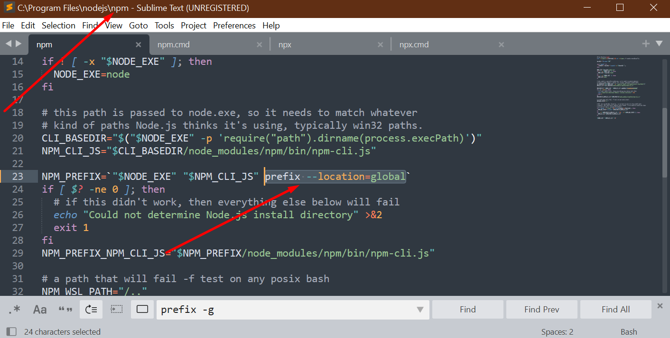Open the Find menu
This screenshot has height=338, width=670.
tap(90, 26)
